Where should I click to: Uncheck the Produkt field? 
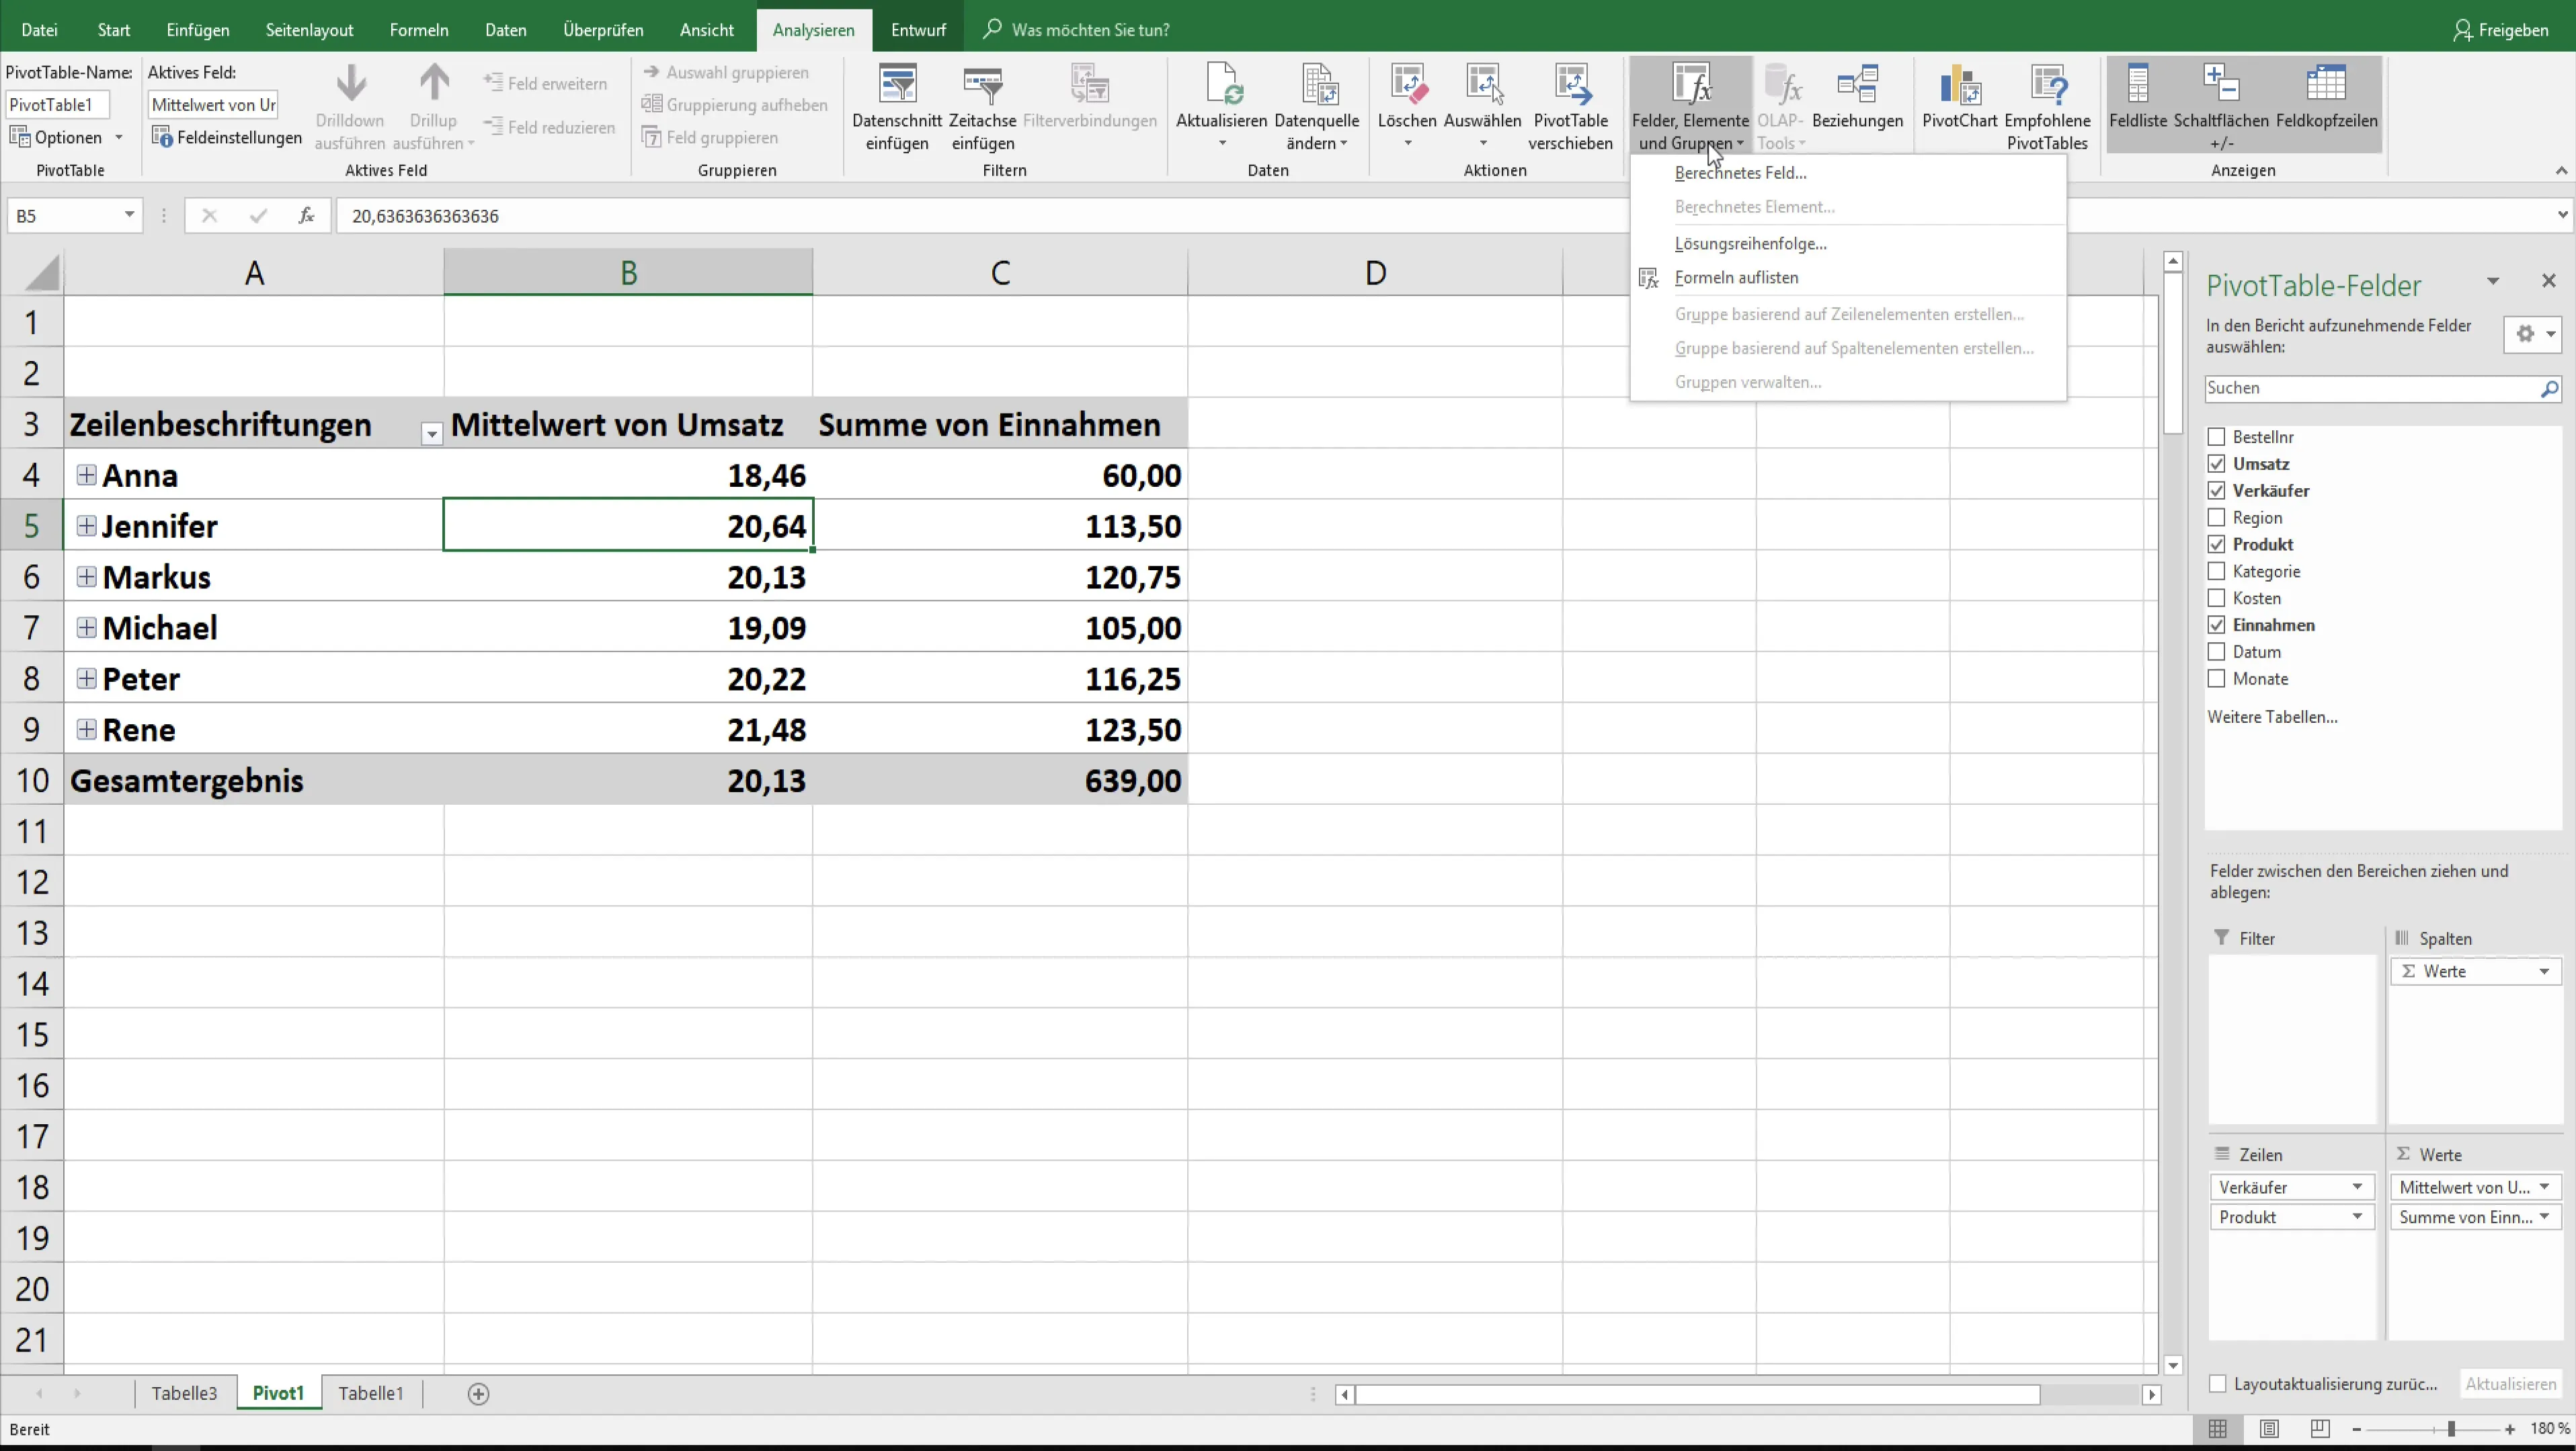2216,545
